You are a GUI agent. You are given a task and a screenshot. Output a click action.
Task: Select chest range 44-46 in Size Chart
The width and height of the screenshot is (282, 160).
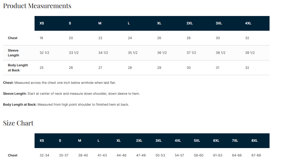pyautogui.click(x=121, y=155)
